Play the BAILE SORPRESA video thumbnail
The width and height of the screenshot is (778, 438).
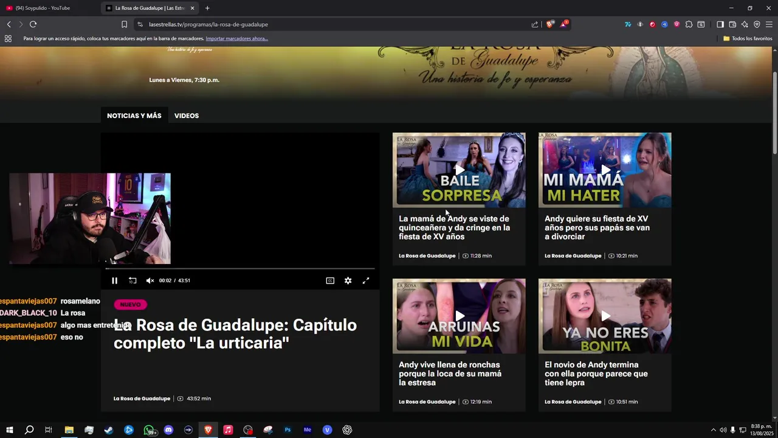459,170
